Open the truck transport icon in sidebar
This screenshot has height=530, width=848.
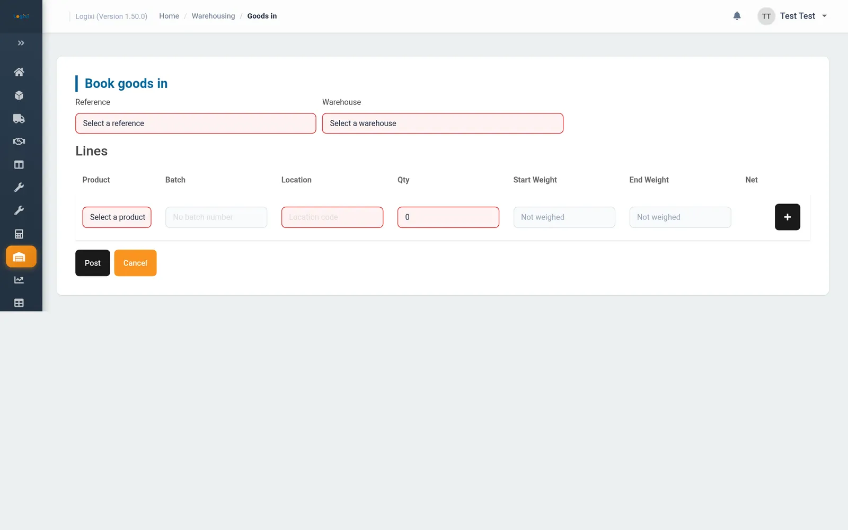[x=19, y=119]
